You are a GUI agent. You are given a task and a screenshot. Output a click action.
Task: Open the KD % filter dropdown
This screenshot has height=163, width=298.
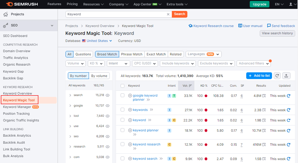pos(96,63)
